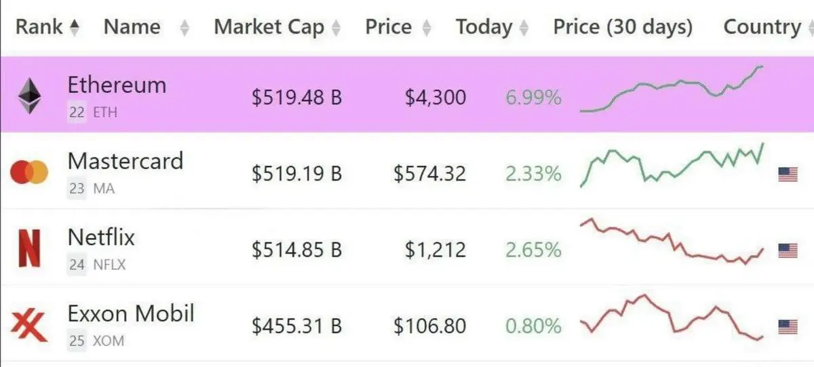Viewport: 814px width, 367px height.
Task: Click the Mastercard logo icon
Action: pyautogui.click(x=29, y=172)
